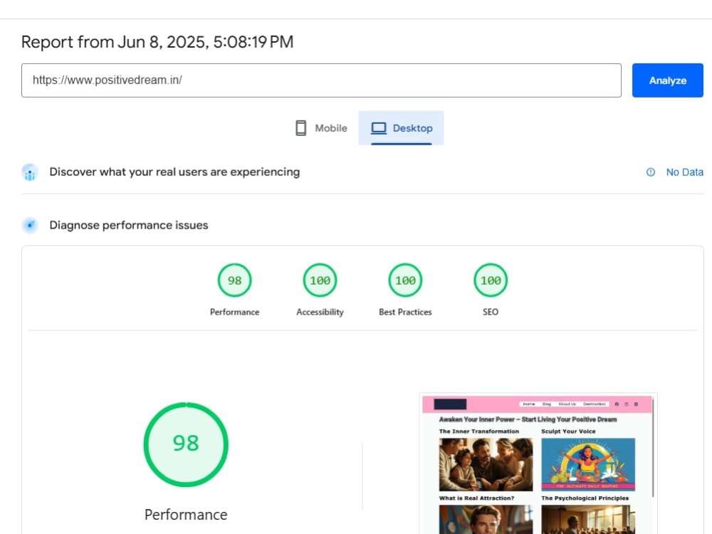This screenshot has width=712, height=534.
Task: Click the mobile phone icon
Action: (x=300, y=128)
